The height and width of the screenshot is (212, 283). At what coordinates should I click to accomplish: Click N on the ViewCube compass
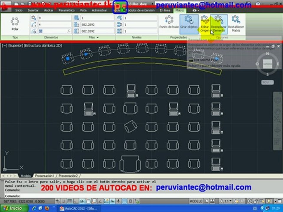[267, 54]
